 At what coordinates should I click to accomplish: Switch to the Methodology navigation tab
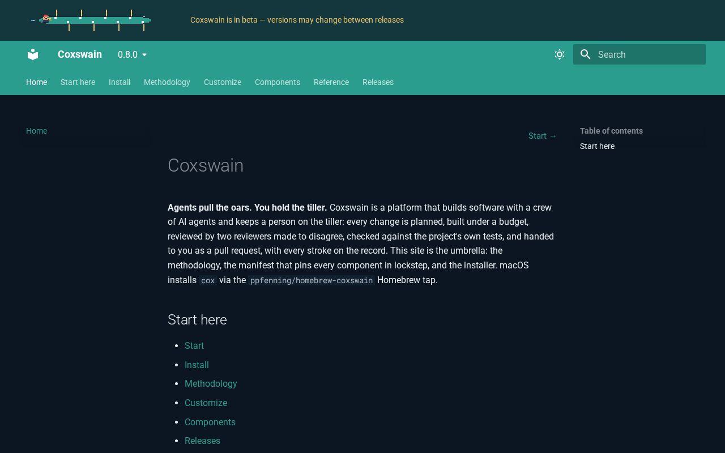pos(167,82)
